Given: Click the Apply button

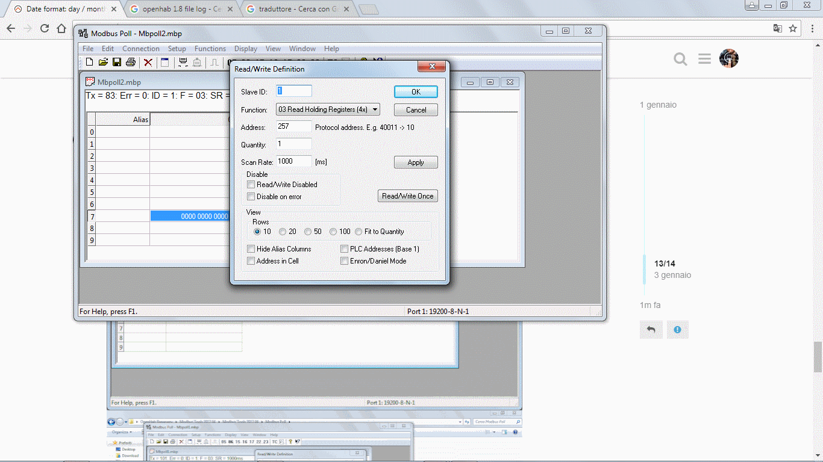Looking at the screenshot, I should click(416, 162).
